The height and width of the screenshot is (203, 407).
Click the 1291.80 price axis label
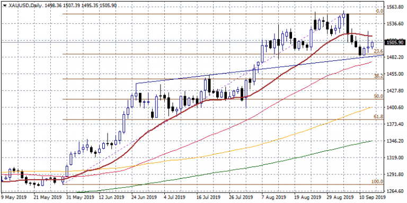point(395,174)
